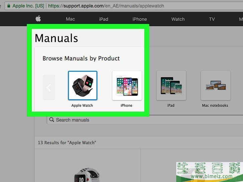243x182 pixels.
Task: Open the TV navigation menu item
Action: pyautogui.click(x=212, y=19)
